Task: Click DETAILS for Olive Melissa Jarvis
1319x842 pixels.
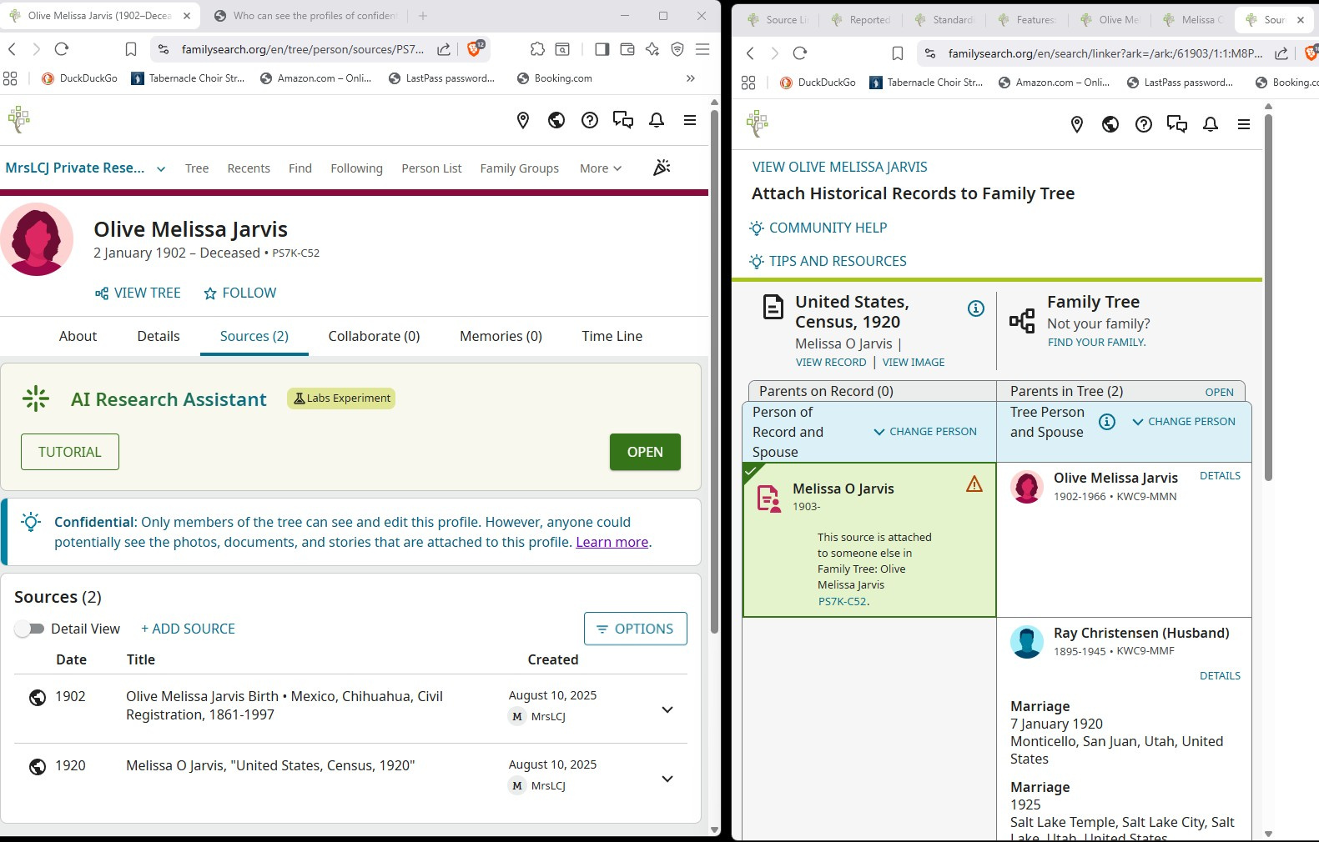Action: [1220, 476]
